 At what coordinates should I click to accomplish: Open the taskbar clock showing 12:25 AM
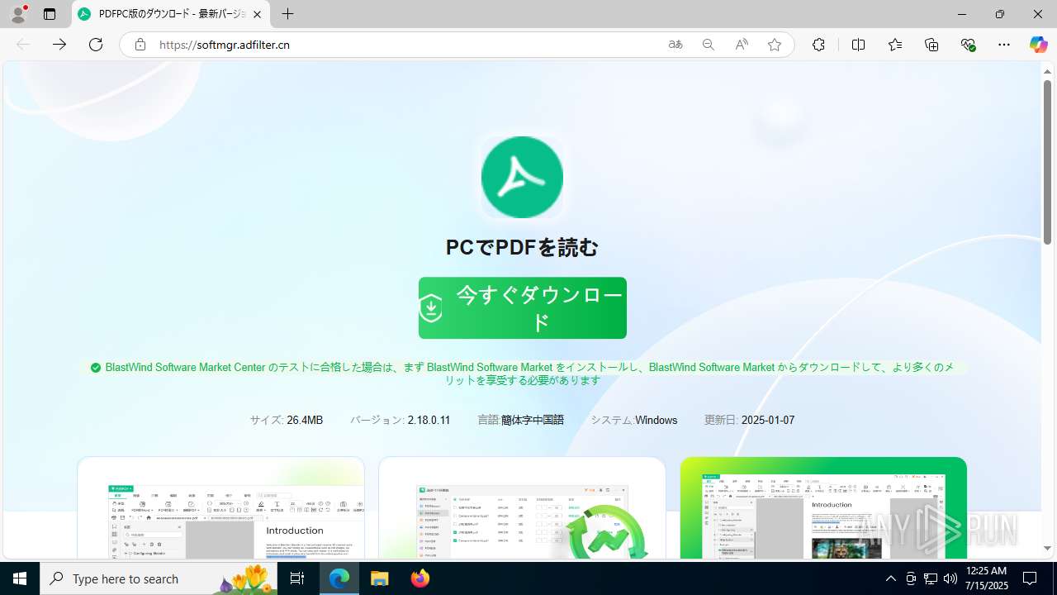986,578
